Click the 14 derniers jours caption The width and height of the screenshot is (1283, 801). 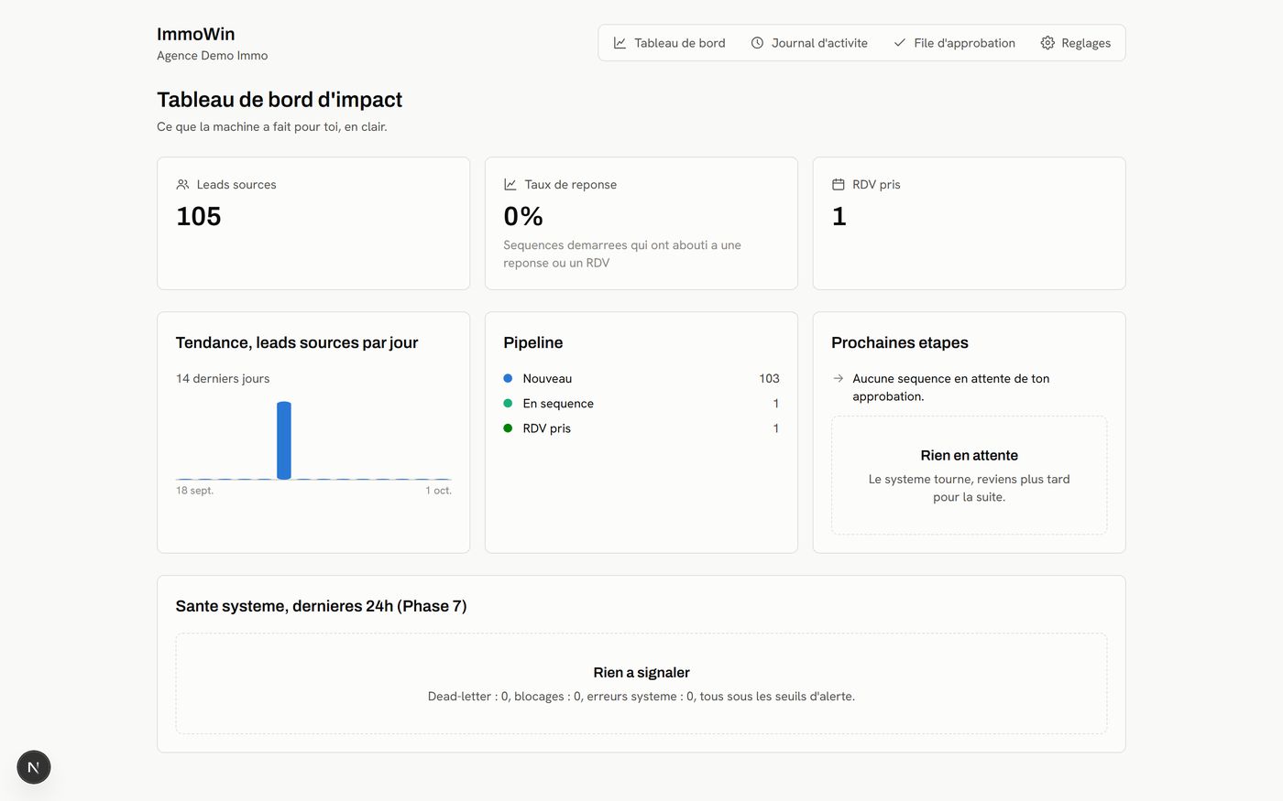click(223, 378)
